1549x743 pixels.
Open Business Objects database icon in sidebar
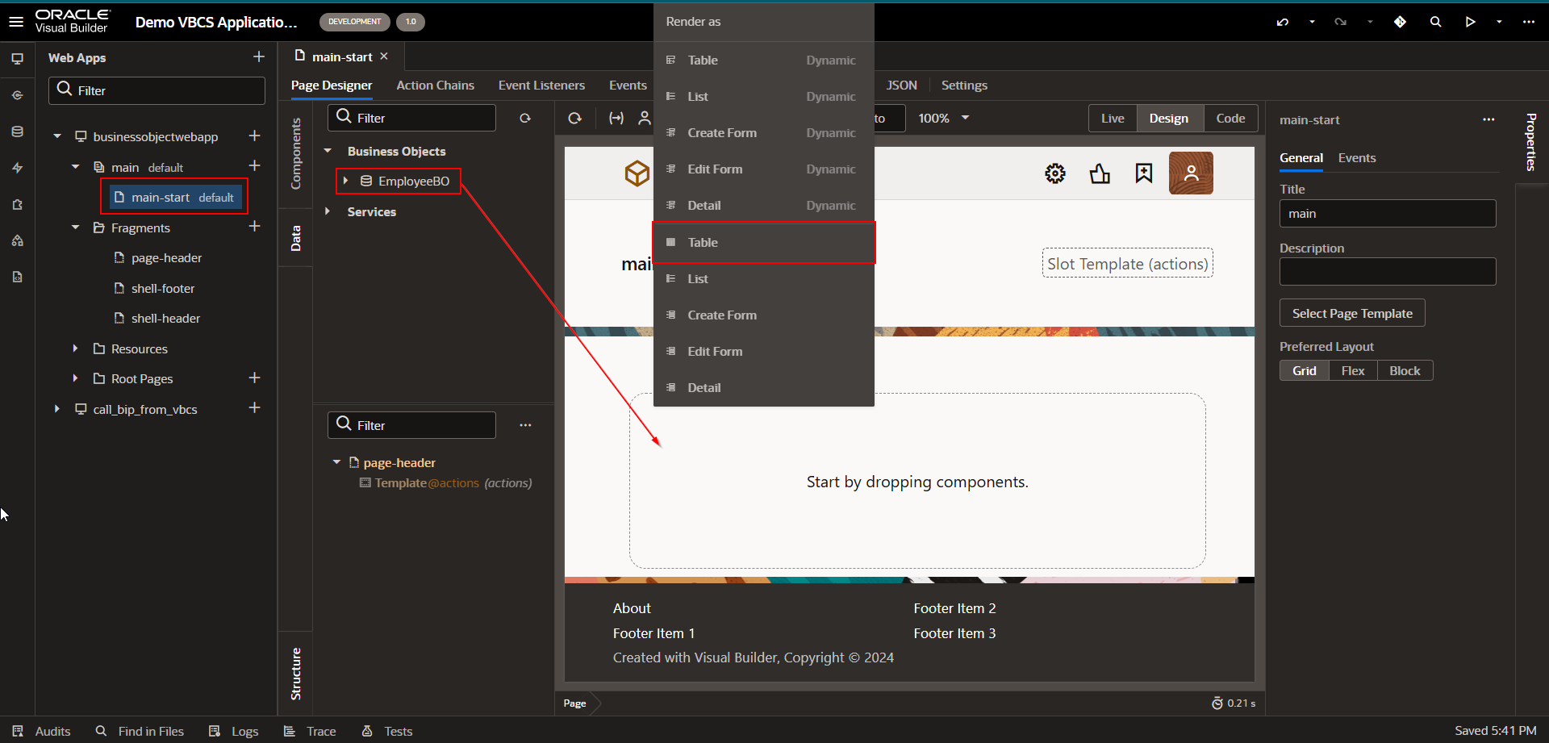tap(17, 131)
